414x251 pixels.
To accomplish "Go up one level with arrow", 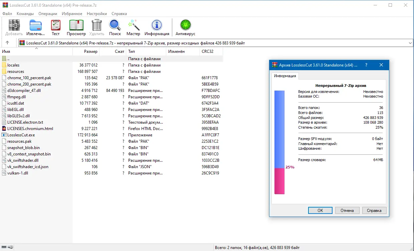I will pyautogui.click(x=7, y=43).
